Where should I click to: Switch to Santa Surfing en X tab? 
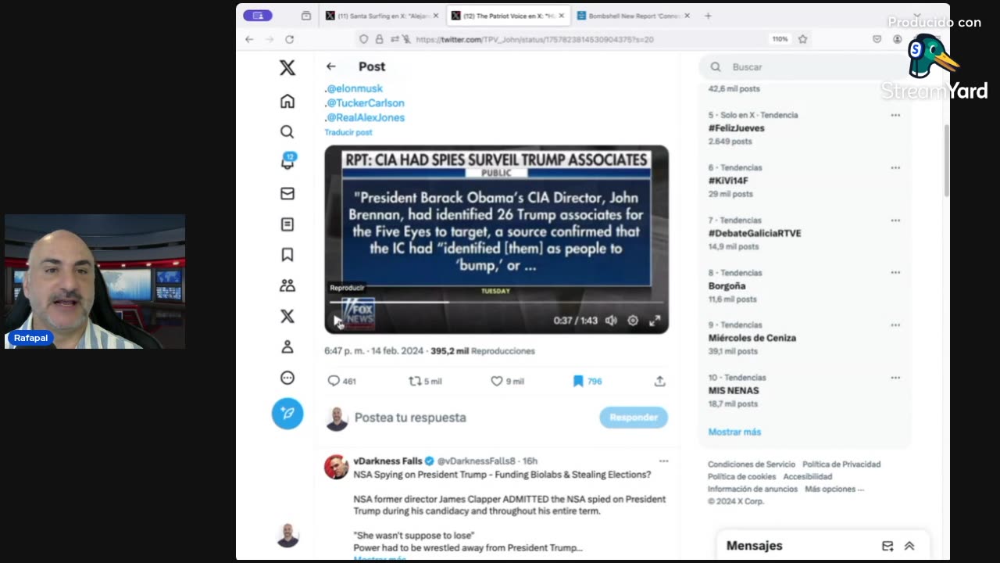click(382, 16)
